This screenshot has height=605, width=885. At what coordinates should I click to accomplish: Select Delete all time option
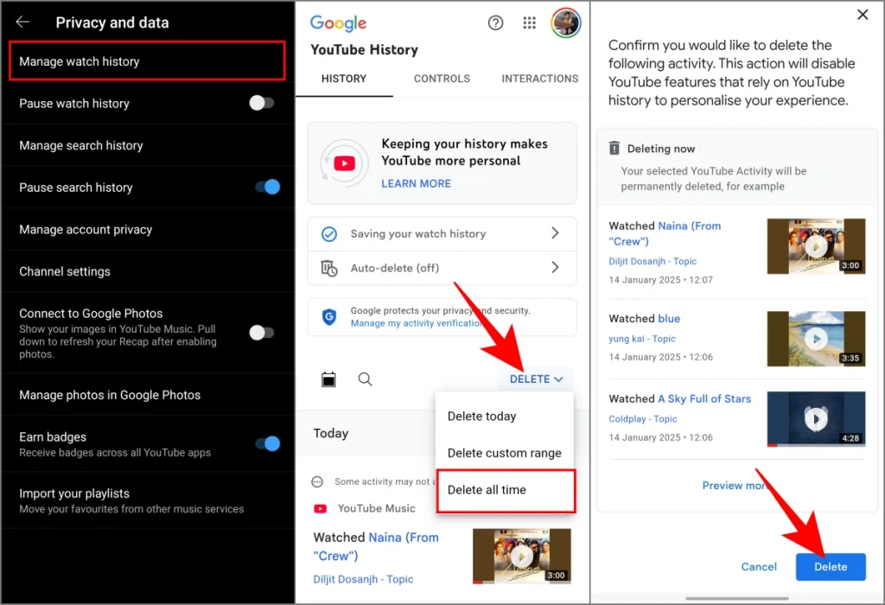pyautogui.click(x=506, y=490)
